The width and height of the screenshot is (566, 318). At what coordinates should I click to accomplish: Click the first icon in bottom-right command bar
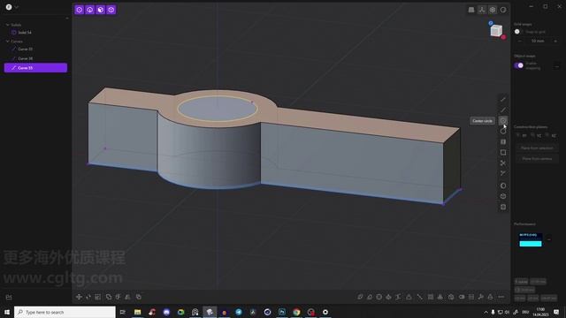click(360, 297)
